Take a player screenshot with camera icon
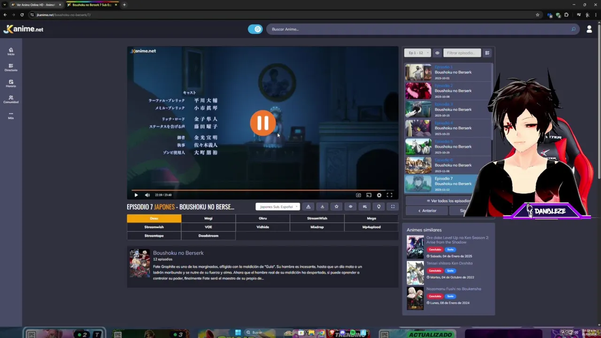601x338 pixels. click(x=358, y=195)
